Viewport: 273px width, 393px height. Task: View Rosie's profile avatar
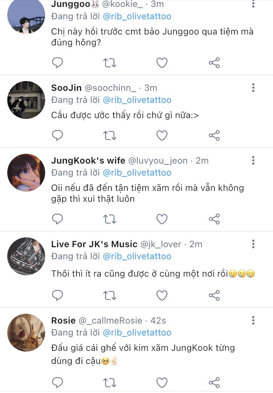26,333
